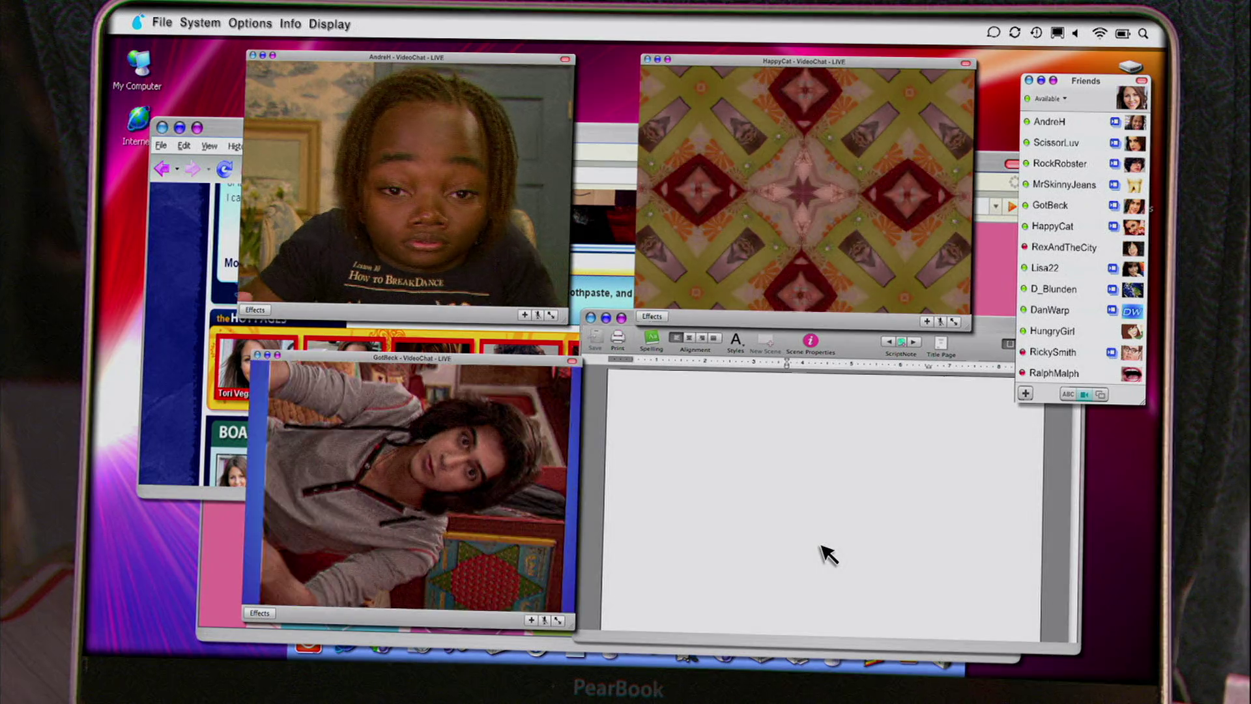Viewport: 1251px width, 704px height.
Task: Select center text alignment button
Action: point(689,338)
